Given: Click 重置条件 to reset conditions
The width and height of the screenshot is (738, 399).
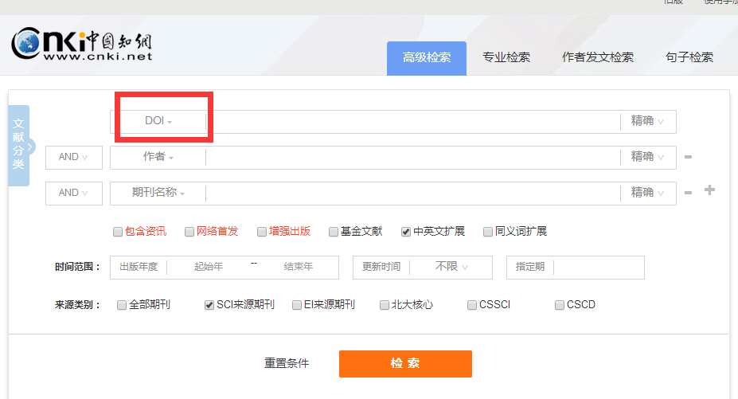Looking at the screenshot, I should tap(287, 363).
